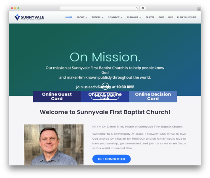Expand the Sermons dropdown chevron
This screenshot has width=210, height=178.
[x=140, y=17]
